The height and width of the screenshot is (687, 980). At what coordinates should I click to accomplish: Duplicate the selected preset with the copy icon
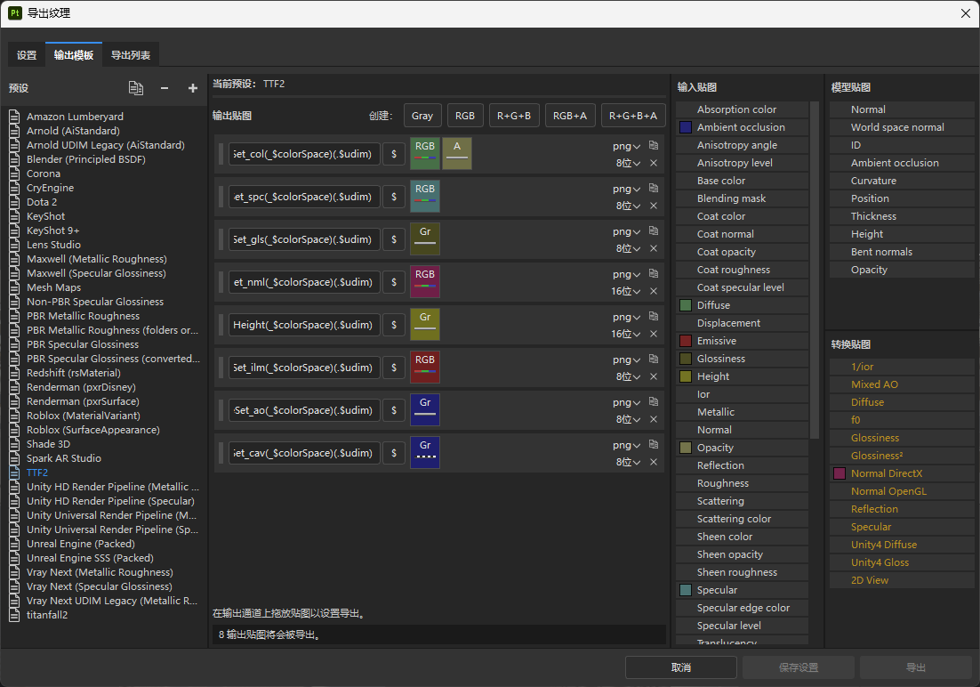coord(135,88)
